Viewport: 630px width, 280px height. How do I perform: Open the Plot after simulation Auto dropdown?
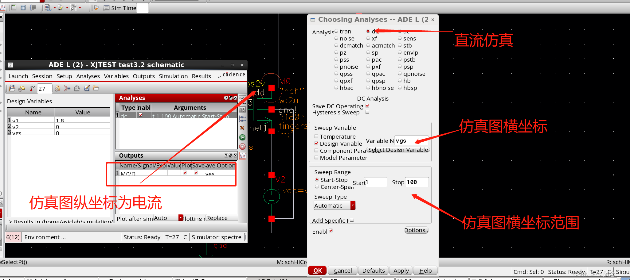pos(168,218)
